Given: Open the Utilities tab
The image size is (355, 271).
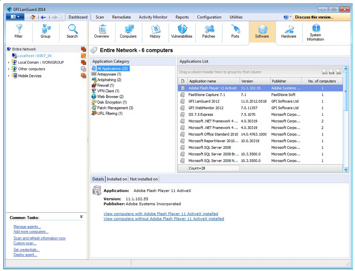Looking at the screenshot, I should 236,17.
